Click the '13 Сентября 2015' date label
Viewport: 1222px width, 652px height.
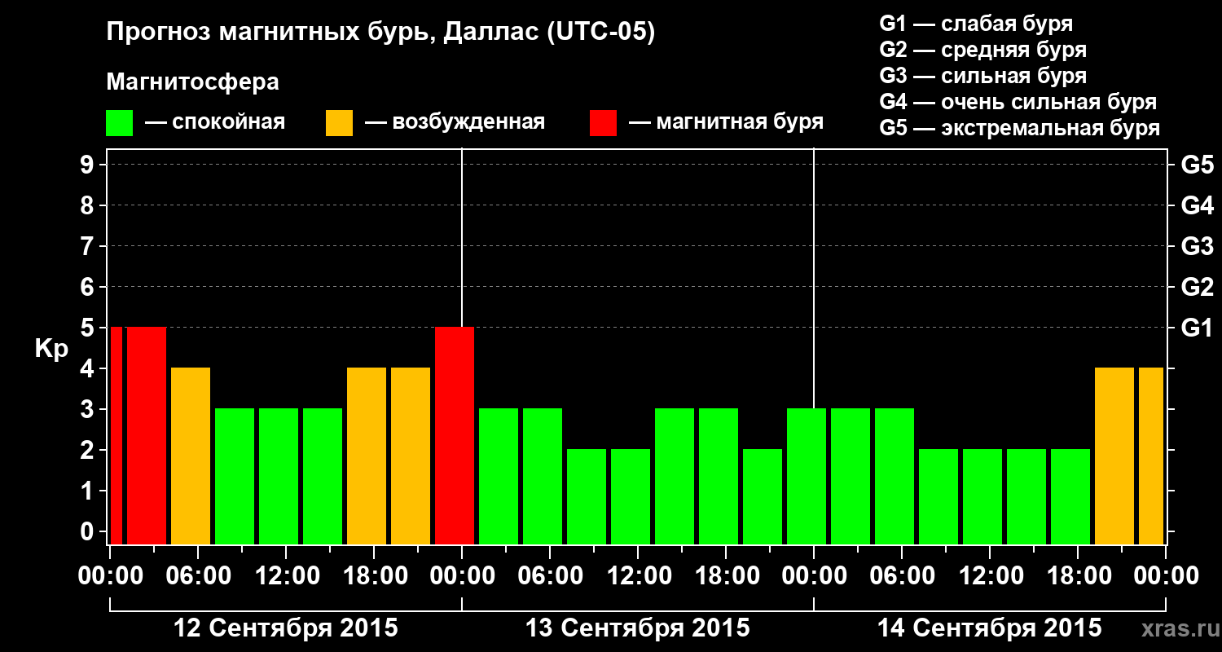pyautogui.click(x=638, y=628)
